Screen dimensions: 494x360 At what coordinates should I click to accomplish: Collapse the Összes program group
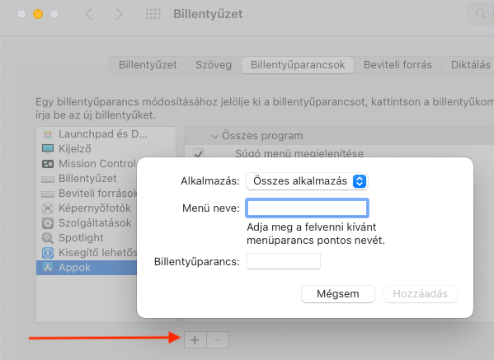coord(215,136)
